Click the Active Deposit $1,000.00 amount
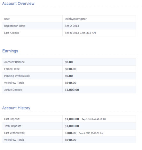The image size is (142, 150). pos(72,90)
